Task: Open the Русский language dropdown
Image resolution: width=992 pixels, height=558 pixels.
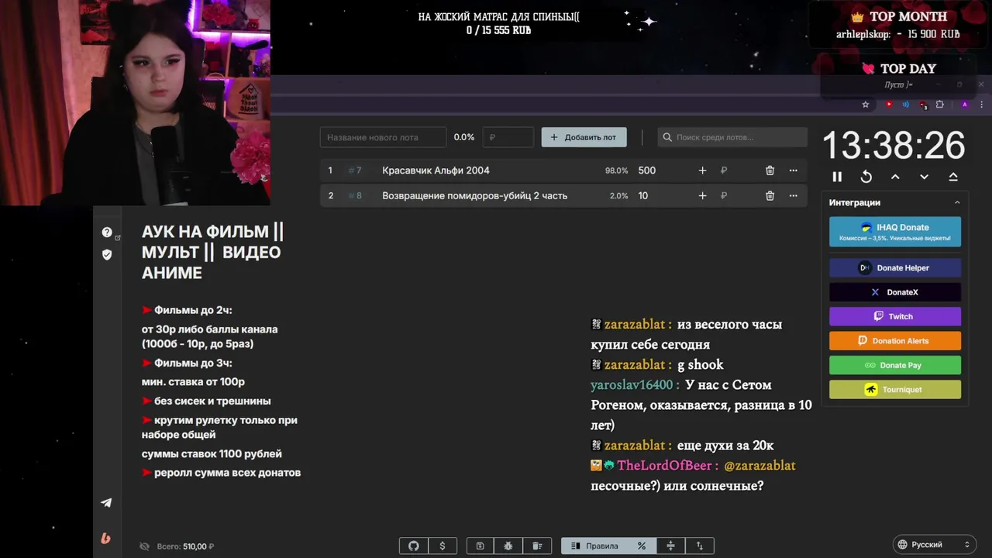Action: 935,545
